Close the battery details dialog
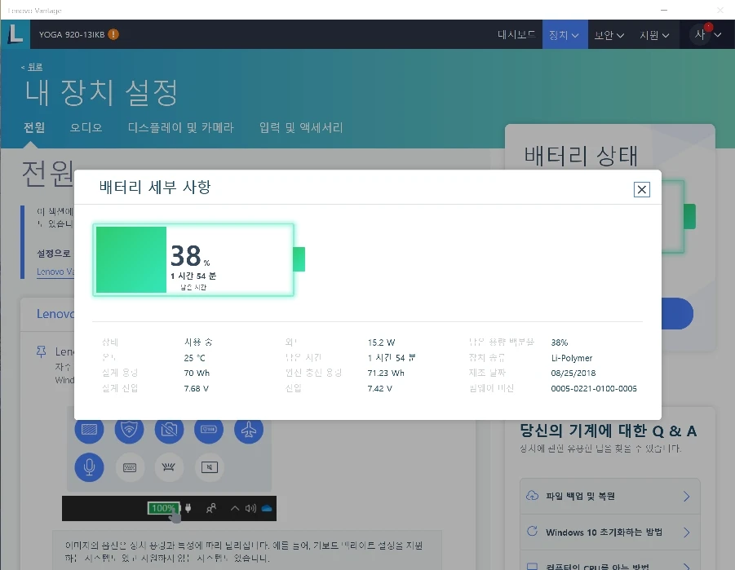 (641, 189)
